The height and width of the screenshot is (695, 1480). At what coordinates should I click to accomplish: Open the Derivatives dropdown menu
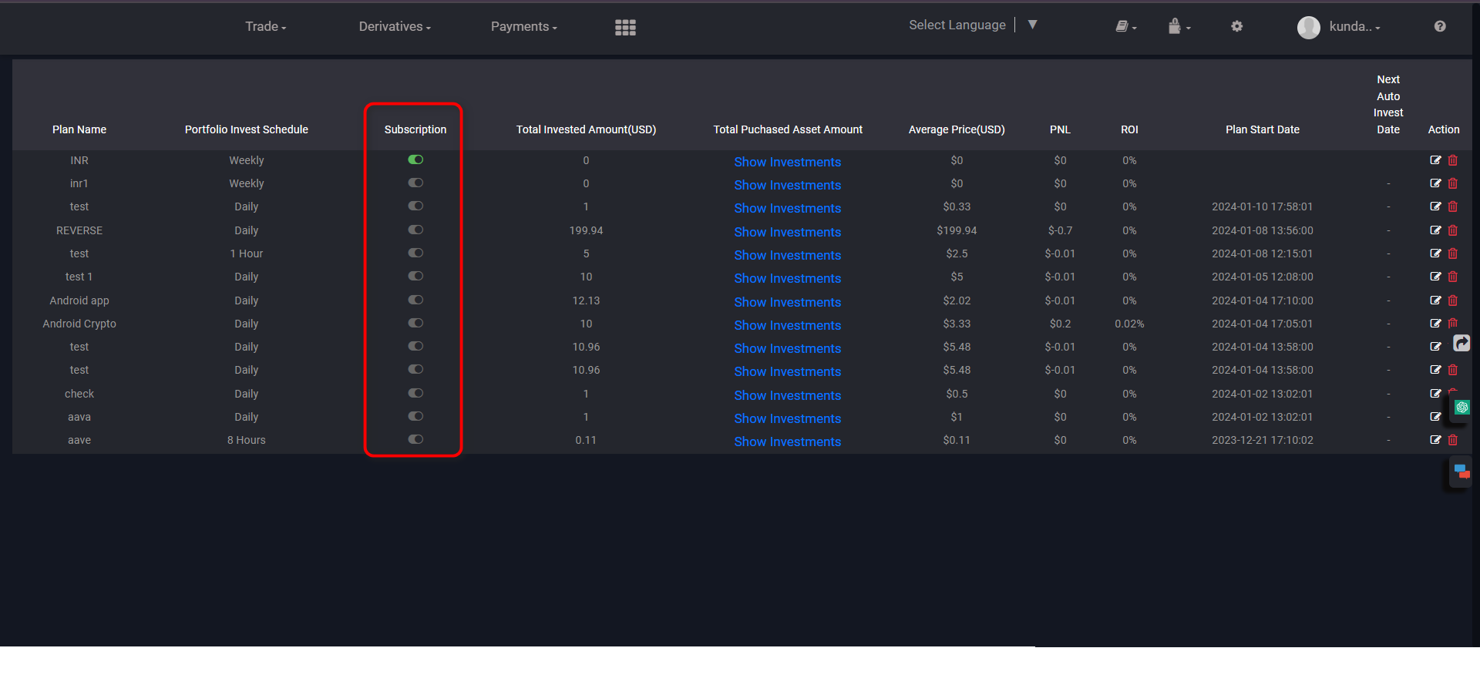394,26
